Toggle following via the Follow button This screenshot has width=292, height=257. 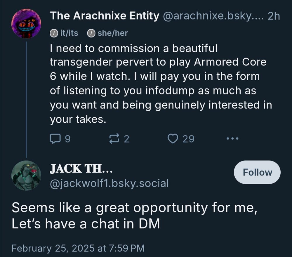257,172
